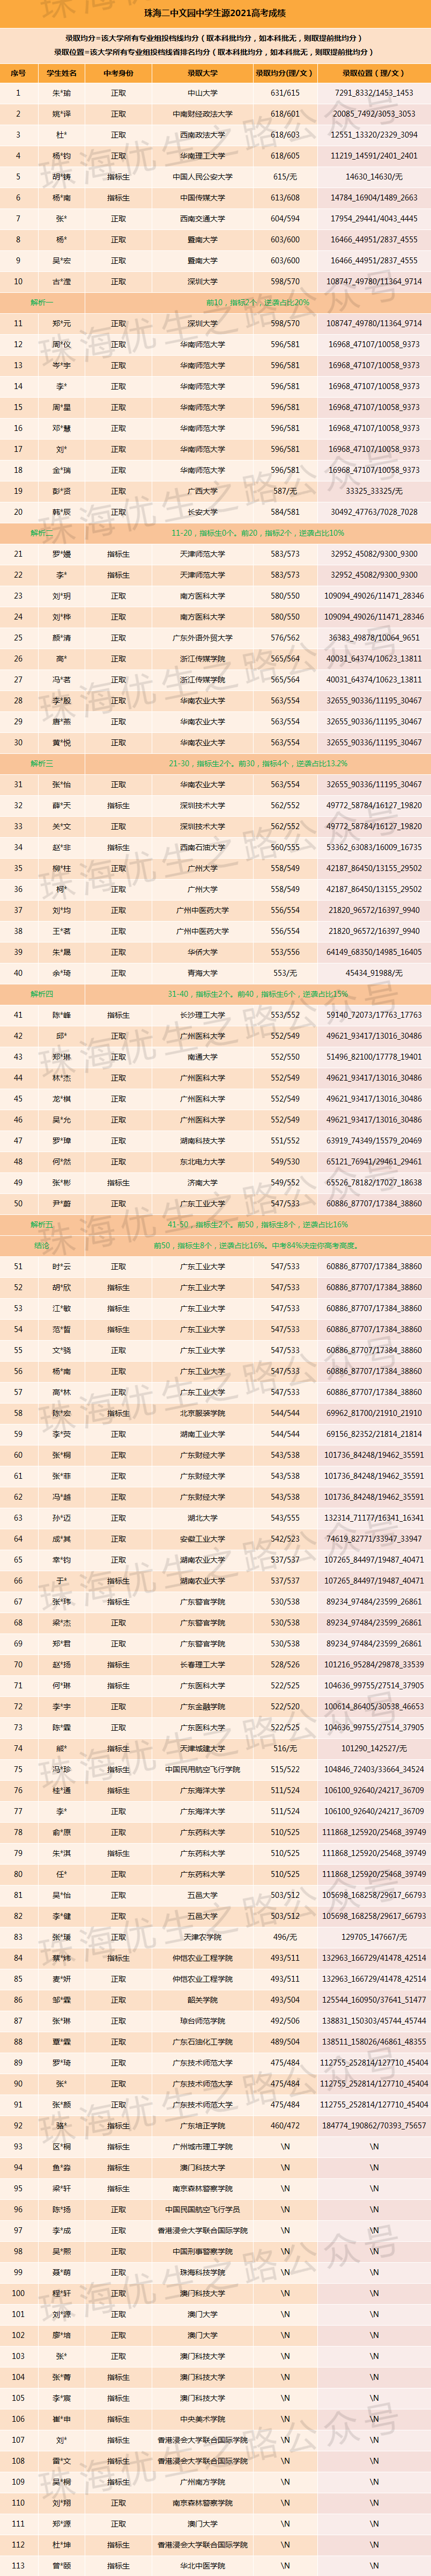The height and width of the screenshot is (2576, 431).
Task: Select the 济南大学 cell
Action: click(203, 1183)
